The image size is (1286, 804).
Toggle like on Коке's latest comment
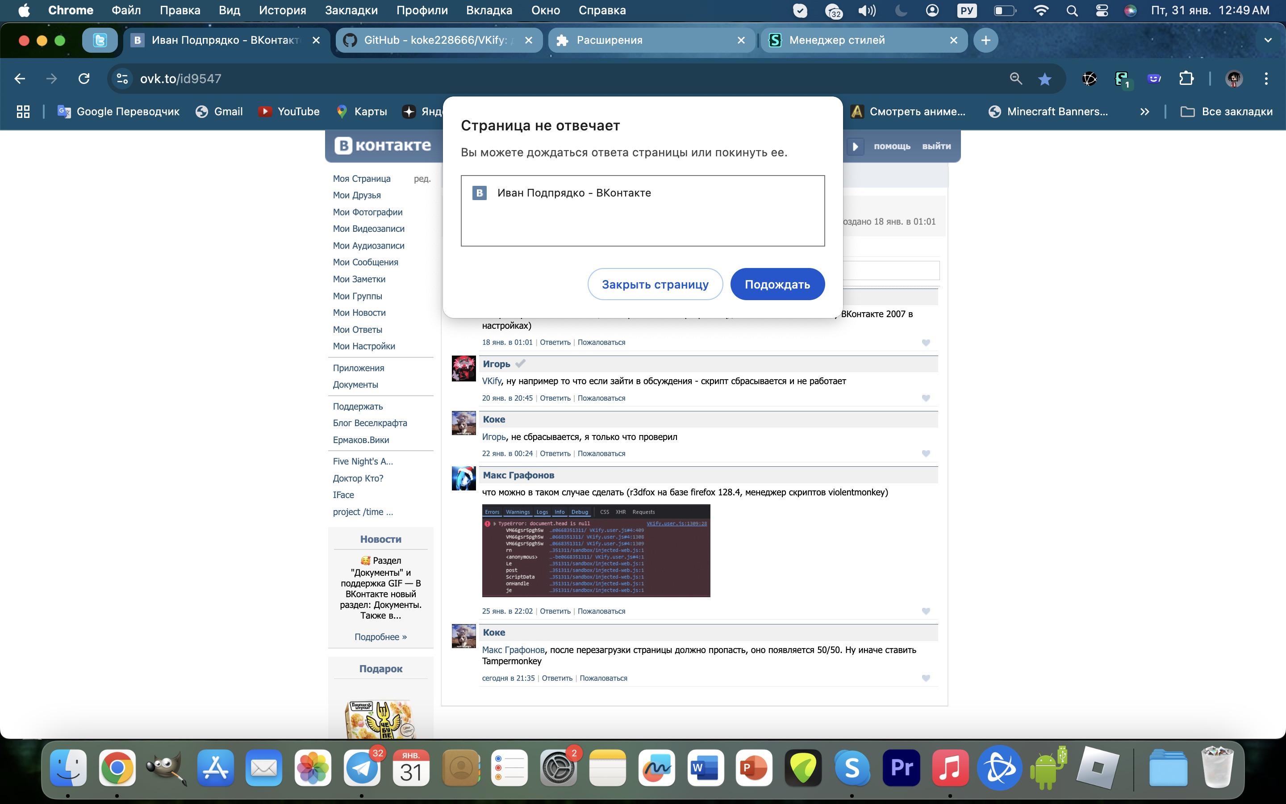tap(926, 678)
